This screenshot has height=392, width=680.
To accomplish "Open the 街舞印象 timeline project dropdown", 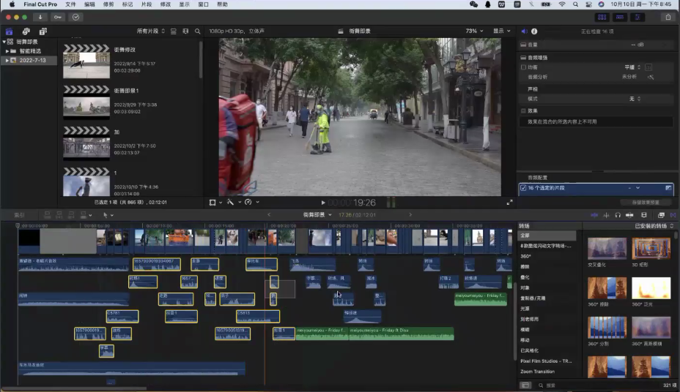I will 317,215.
